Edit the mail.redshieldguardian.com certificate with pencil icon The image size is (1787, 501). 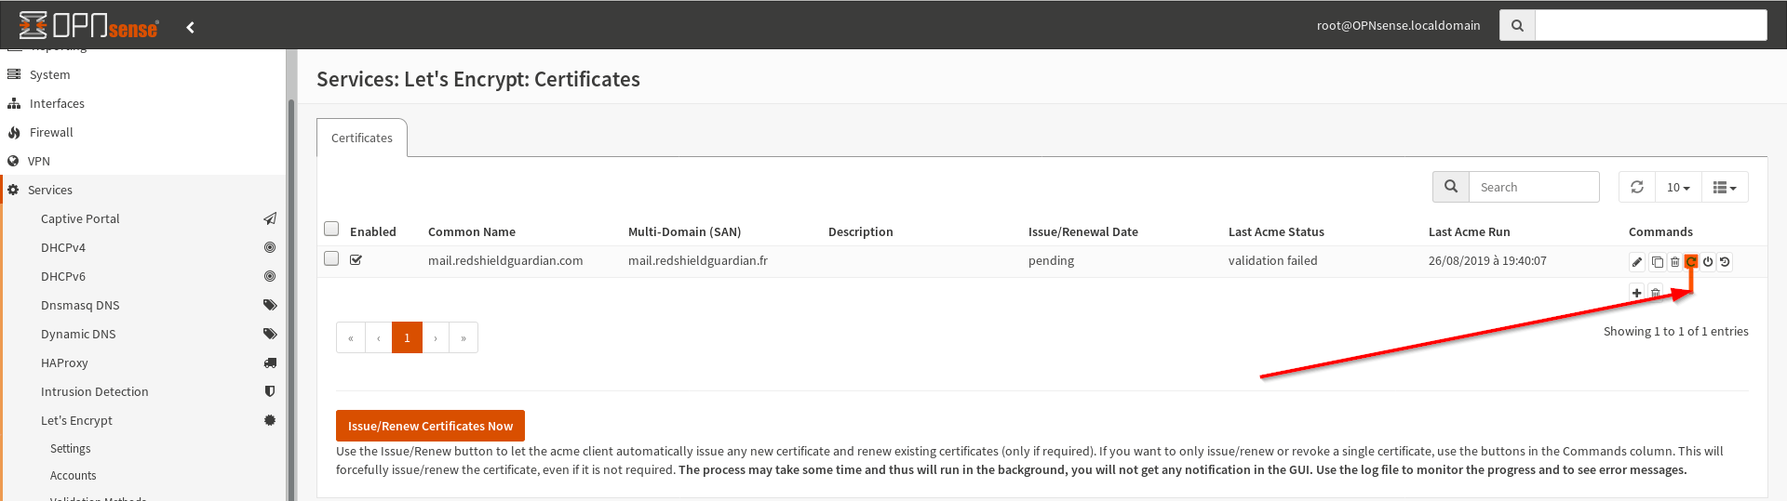(x=1637, y=262)
